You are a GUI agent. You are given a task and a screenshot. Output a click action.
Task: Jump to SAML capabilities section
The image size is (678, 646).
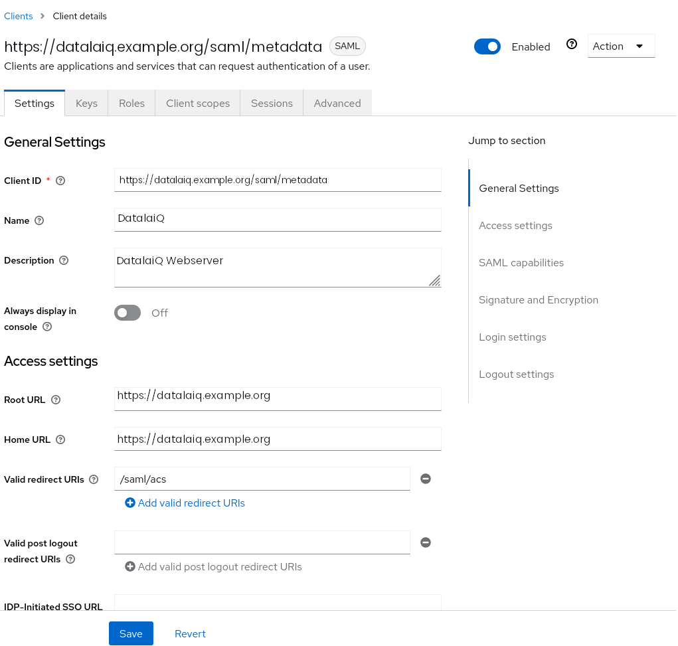(521, 263)
